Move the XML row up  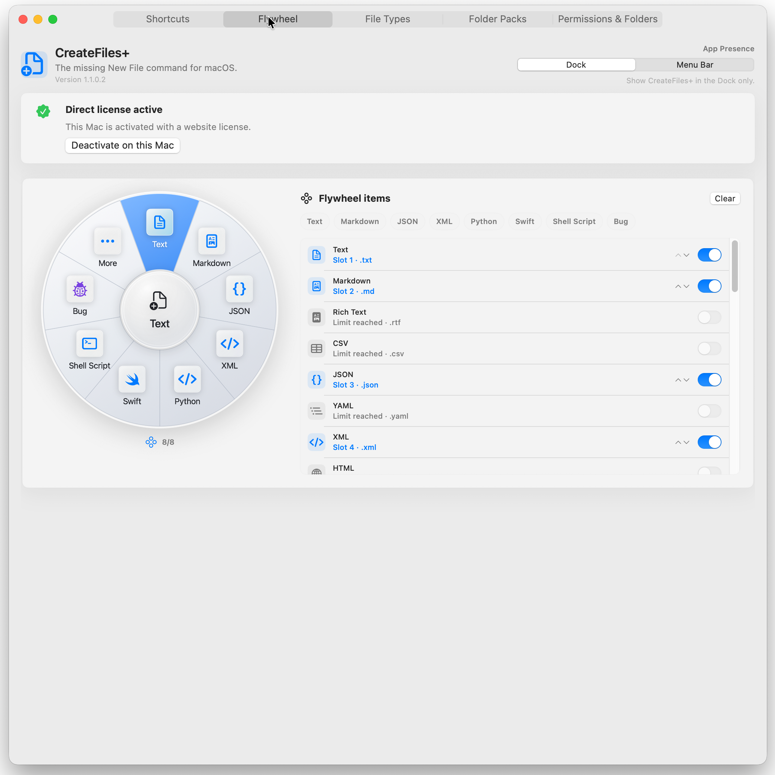678,442
